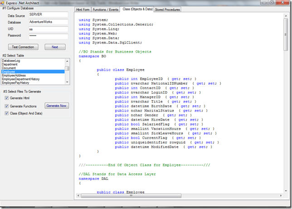Toggle the Generate Html checkbox
Screen dimensions: 292x209
pos(6,98)
